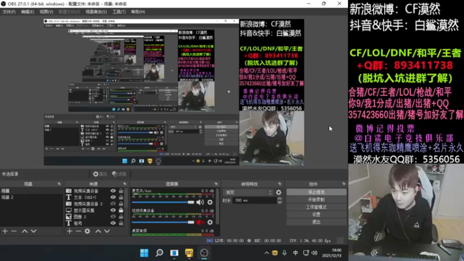Hide the bottom text source in 来源 list
The width and height of the screenshot is (464, 261).
[x=113, y=223]
